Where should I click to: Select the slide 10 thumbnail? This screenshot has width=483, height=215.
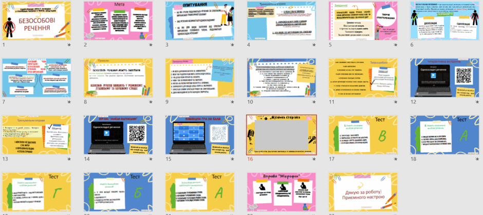click(282, 78)
